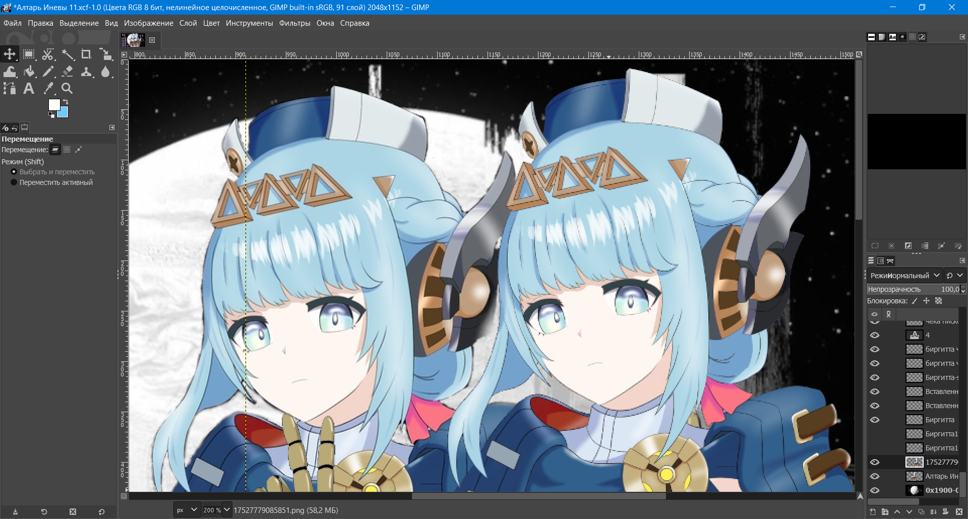Viewport: 968px width, 519px height.
Task: Hide layer named '4'
Action: 875,335
